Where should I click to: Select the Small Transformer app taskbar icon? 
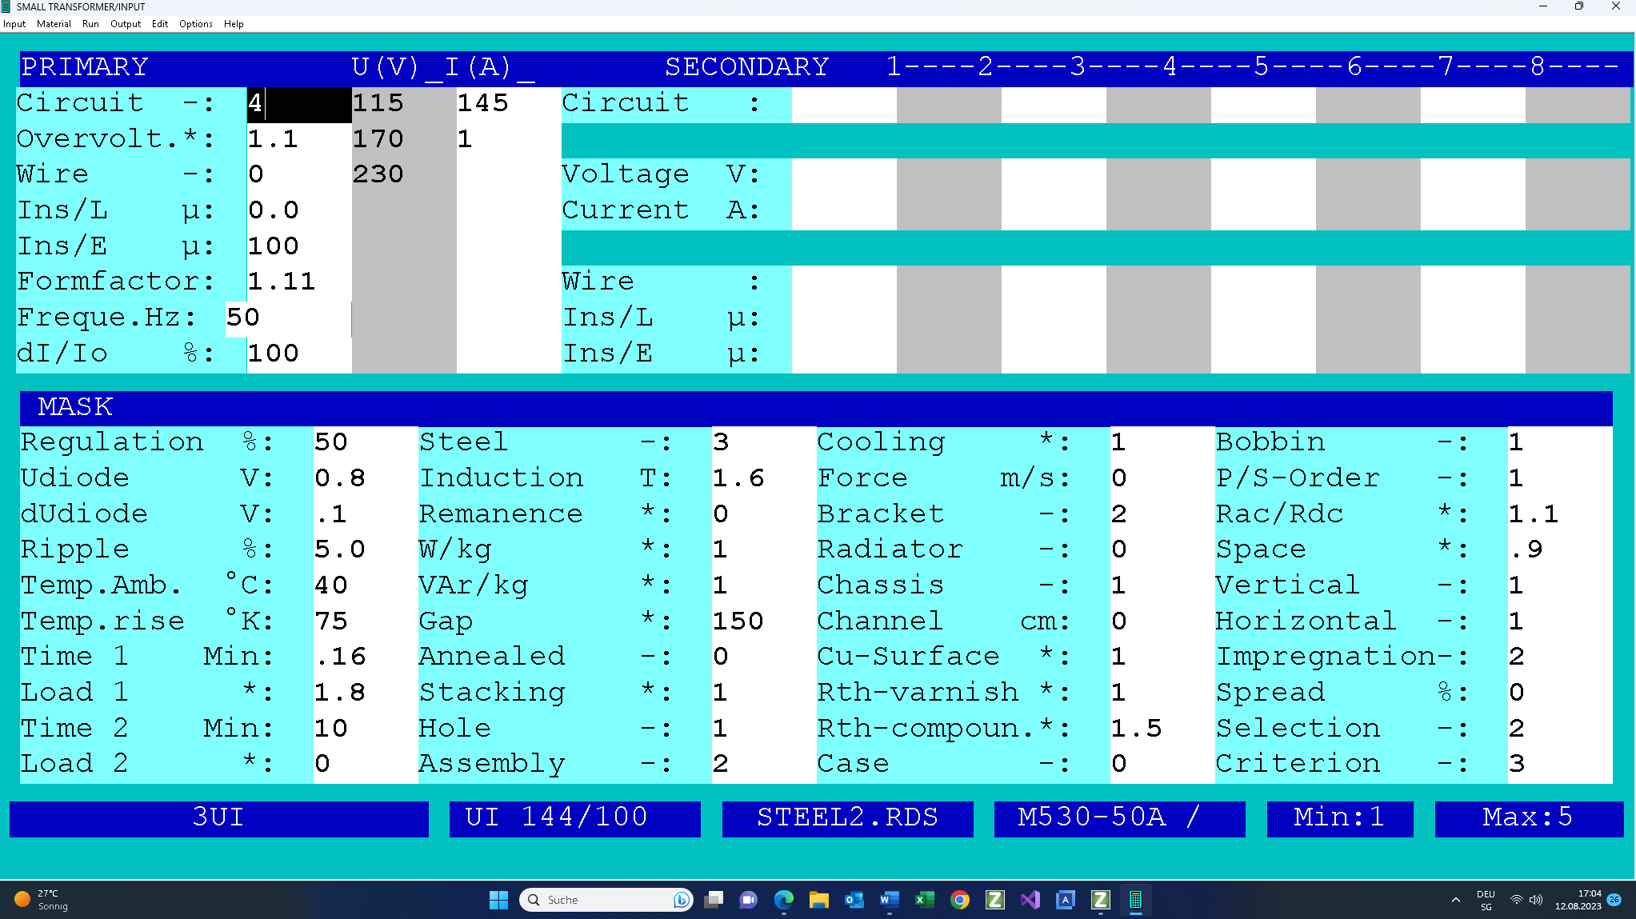pos(1135,900)
